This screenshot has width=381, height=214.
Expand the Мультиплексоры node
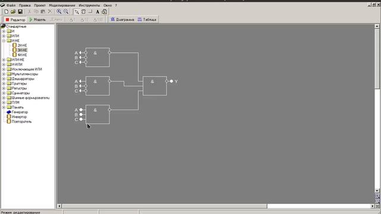[4, 74]
